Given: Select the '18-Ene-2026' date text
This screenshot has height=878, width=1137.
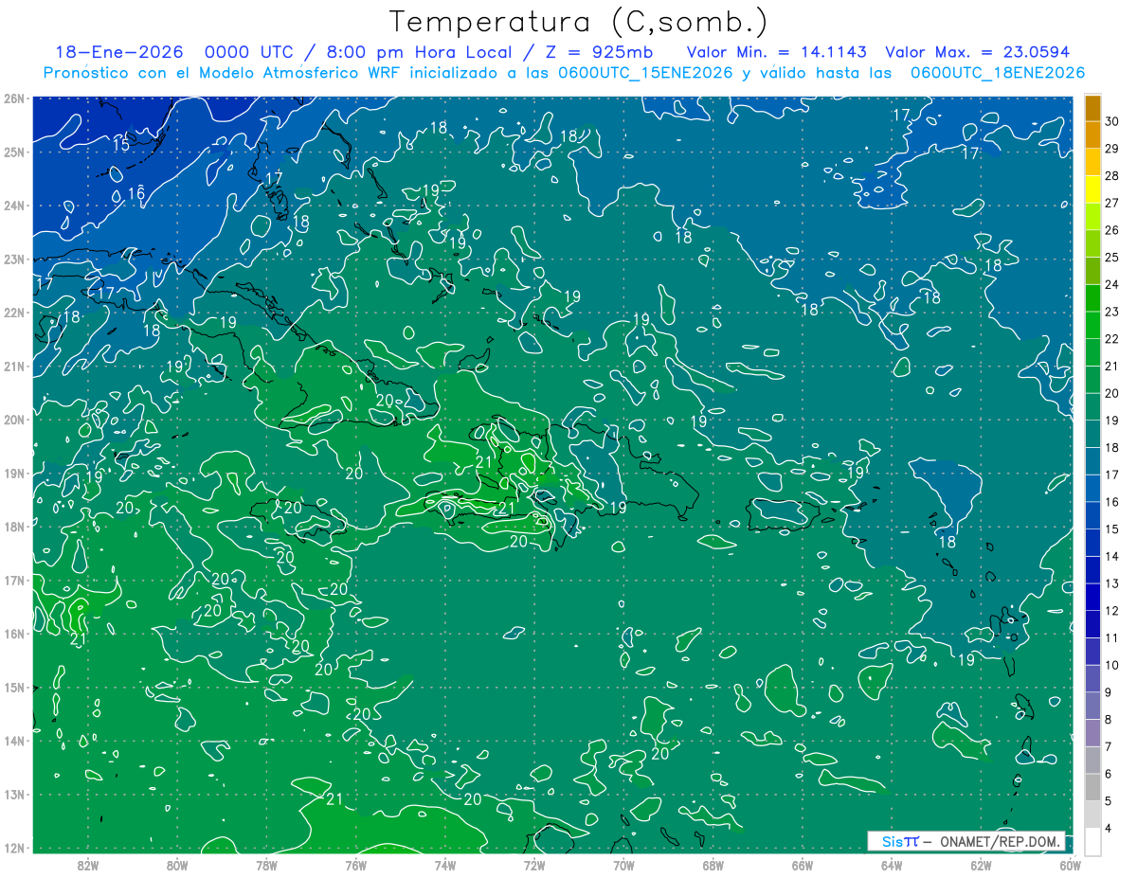Looking at the screenshot, I should click(119, 52).
